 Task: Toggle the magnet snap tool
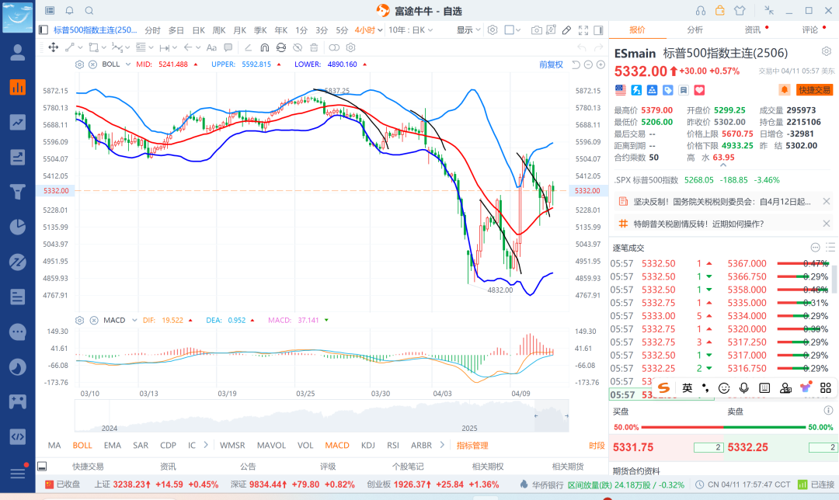point(264,47)
